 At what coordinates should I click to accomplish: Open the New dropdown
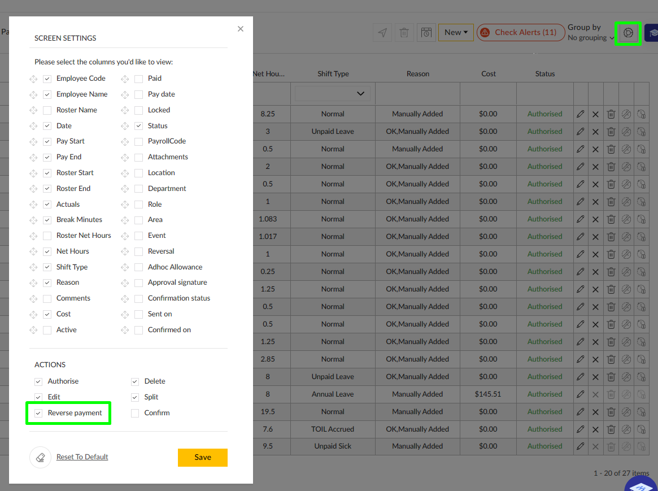coord(455,32)
